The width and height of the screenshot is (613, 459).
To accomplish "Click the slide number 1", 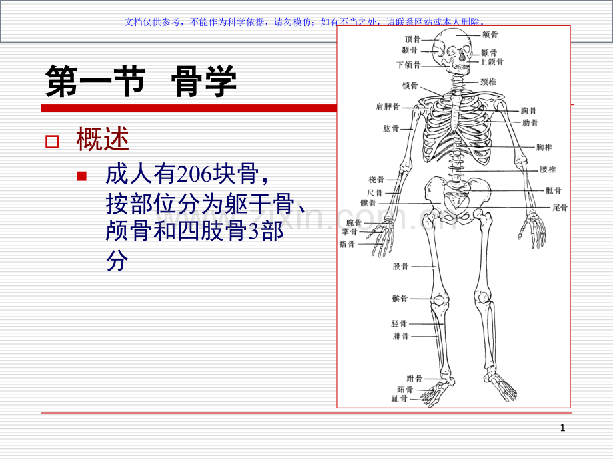I will [x=562, y=428].
